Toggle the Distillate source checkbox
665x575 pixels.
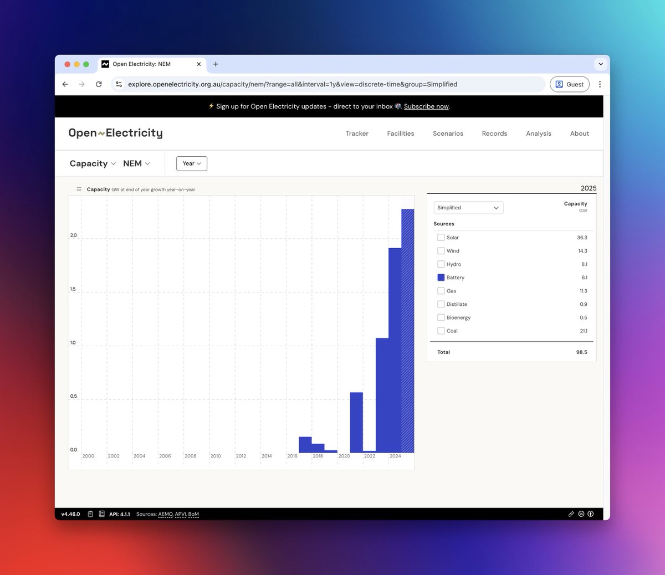441,304
